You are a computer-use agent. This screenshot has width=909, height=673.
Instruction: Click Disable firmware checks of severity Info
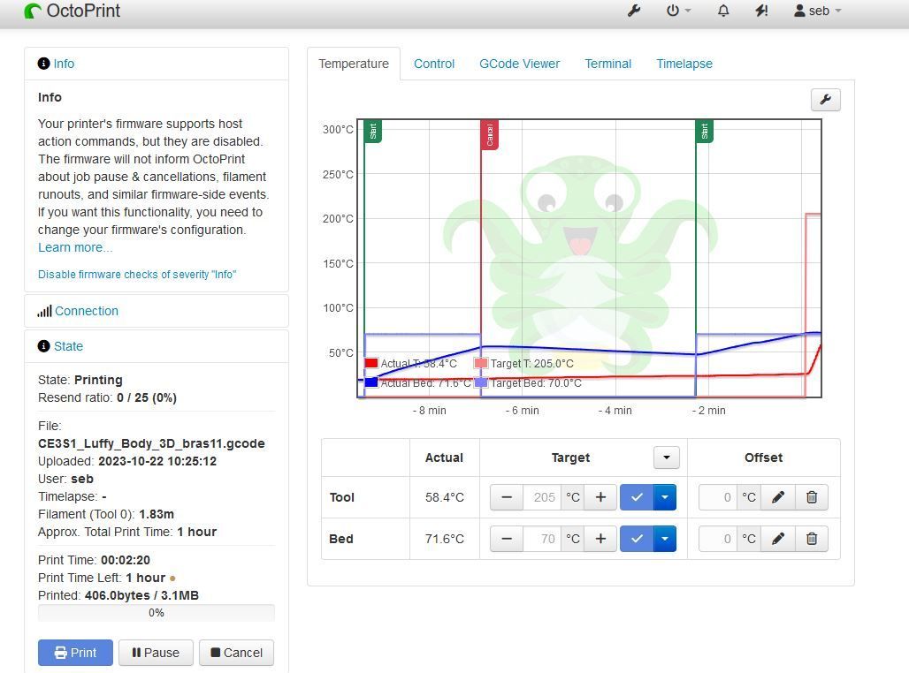coord(137,275)
